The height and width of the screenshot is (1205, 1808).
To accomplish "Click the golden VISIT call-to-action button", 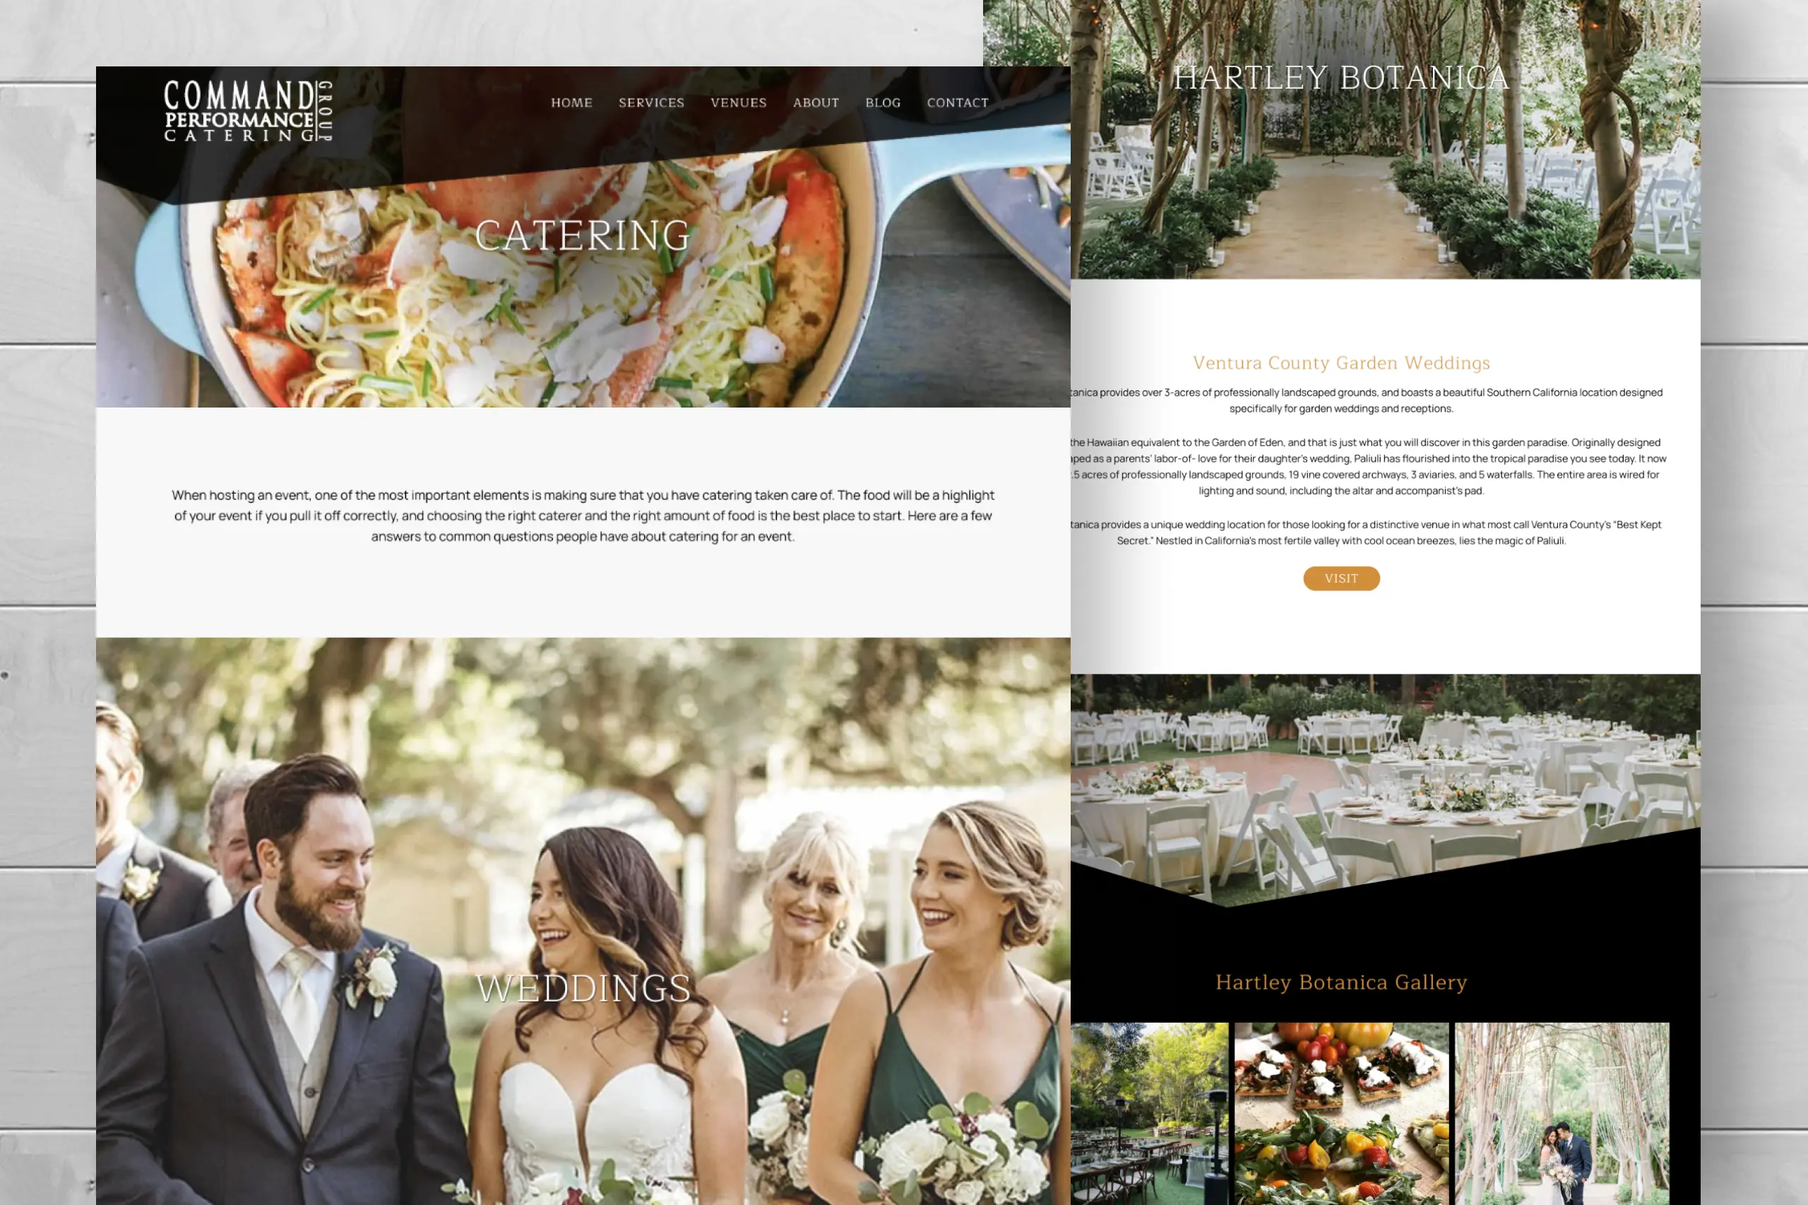I will point(1340,578).
